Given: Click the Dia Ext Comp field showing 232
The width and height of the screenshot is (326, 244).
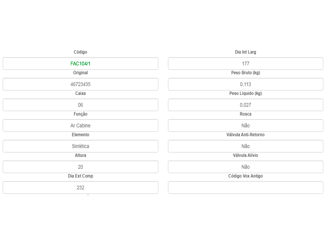Looking at the screenshot, I should 80,187.
